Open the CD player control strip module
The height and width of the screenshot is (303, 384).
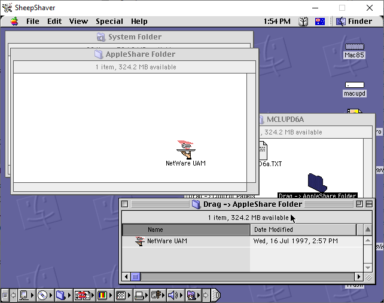pyautogui.click(x=42, y=295)
